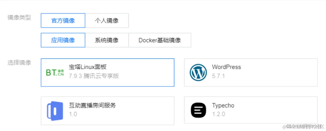Viewport: 326px width, 131px height.
Task: Switch to 系统镜像 tab
Action: tap(107, 40)
